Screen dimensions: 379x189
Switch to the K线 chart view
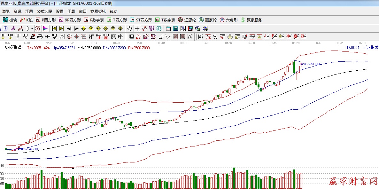[26, 20]
